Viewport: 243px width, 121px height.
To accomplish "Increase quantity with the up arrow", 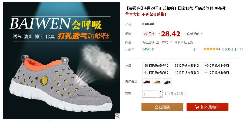I will (160, 91).
